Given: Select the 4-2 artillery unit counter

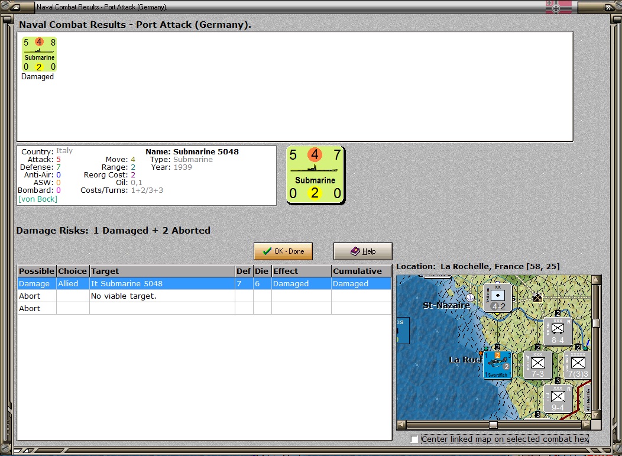Looking at the screenshot, I should point(498,297).
